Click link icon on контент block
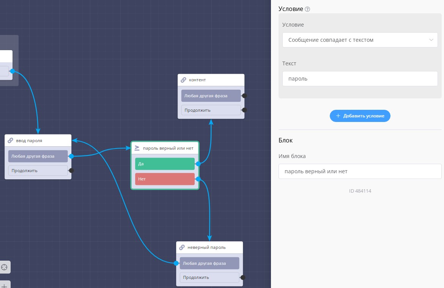This screenshot has width=444, height=288. pyautogui.click(x=183, y=80)
